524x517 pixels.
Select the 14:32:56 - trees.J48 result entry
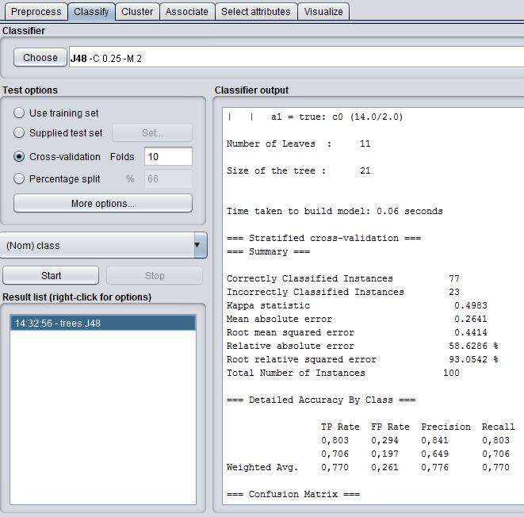[x=103, y=323]
